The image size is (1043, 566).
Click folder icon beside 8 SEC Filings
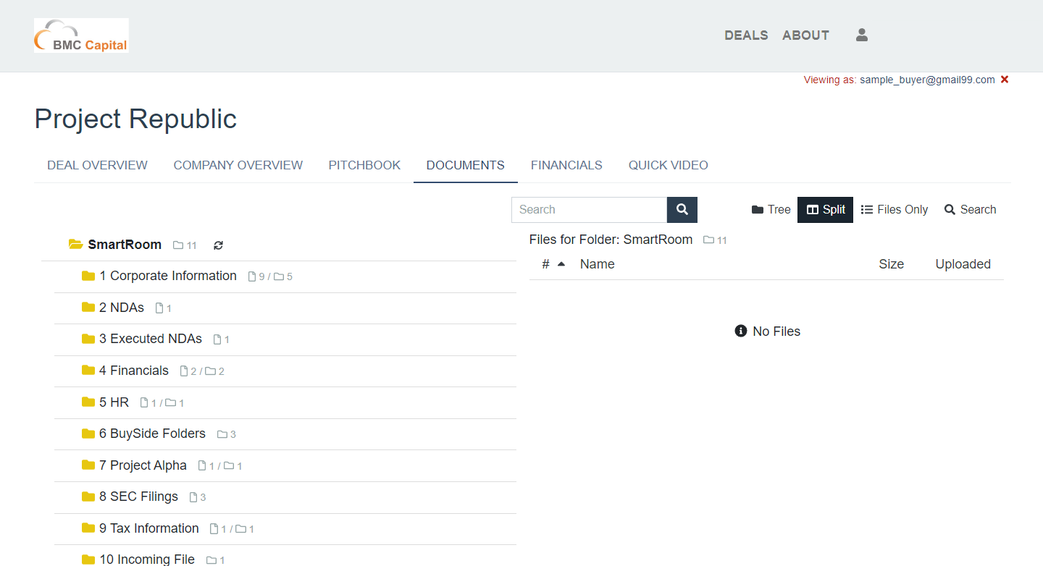click(x=88, y=497)
